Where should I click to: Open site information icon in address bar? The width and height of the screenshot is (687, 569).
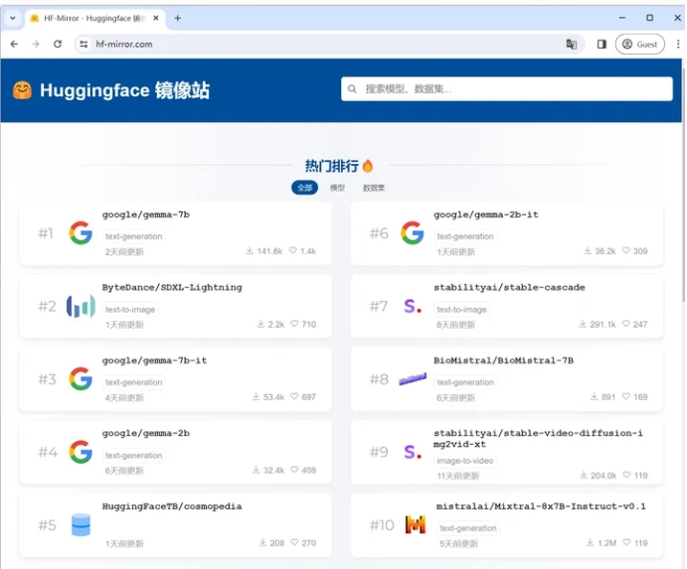point(84,44)
